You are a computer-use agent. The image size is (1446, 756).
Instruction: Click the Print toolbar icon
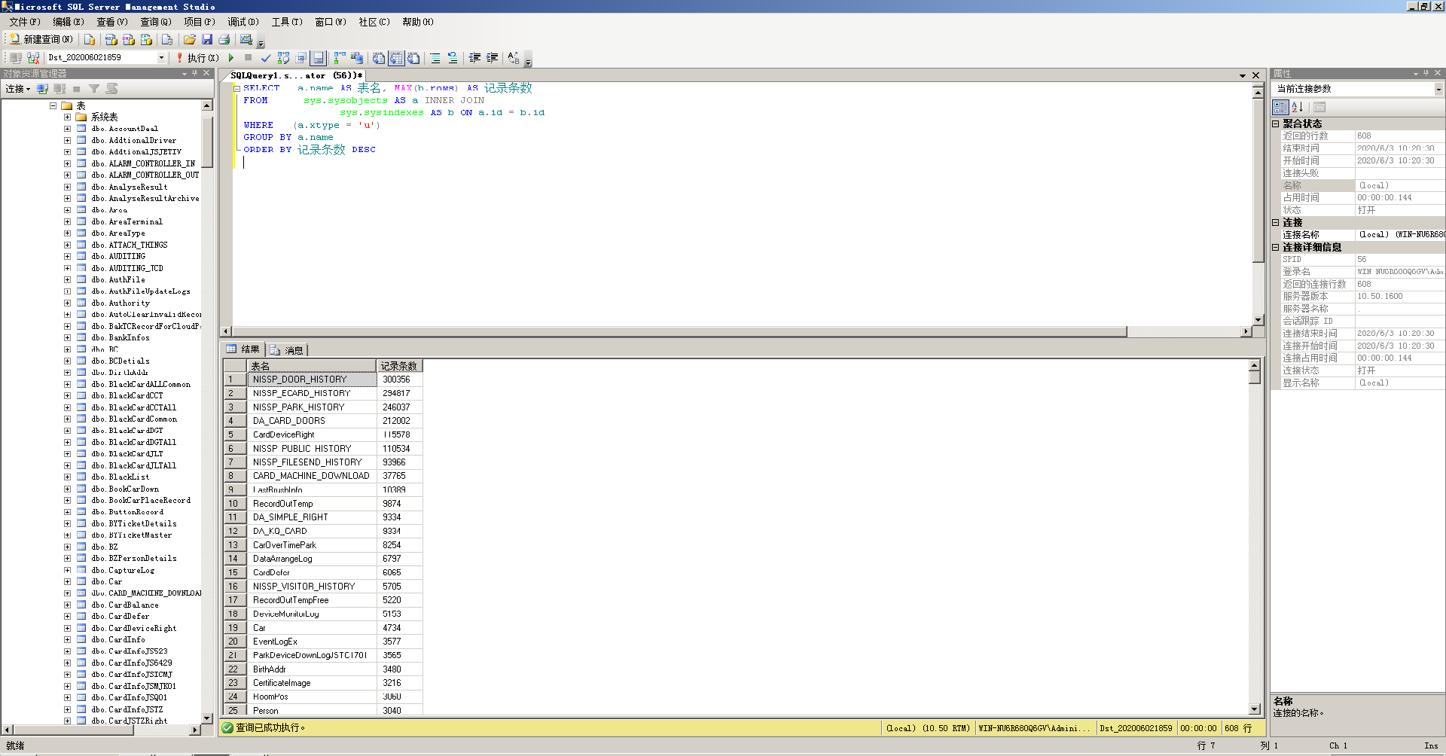click(x=224, y=39)
